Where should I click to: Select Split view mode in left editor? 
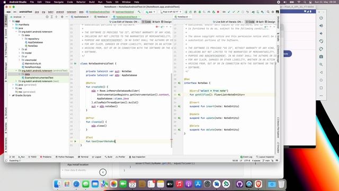click(156, 22)
